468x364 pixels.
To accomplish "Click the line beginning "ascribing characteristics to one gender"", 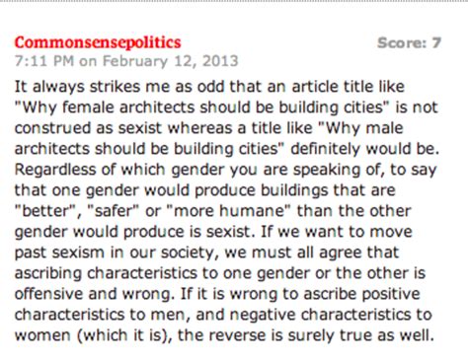I will point(220,273).
